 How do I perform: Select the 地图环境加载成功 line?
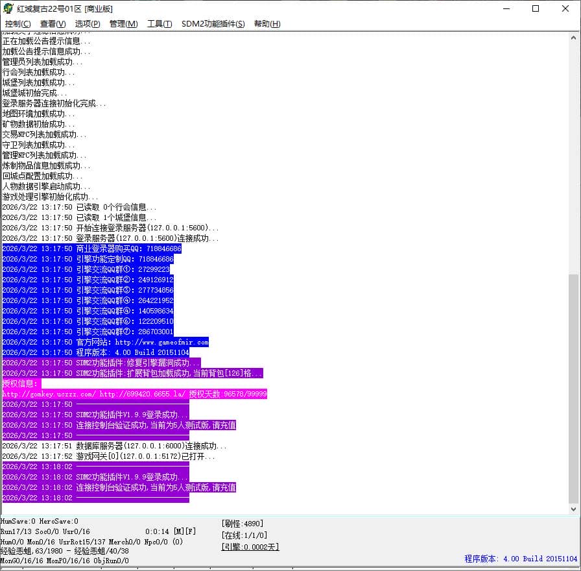38,114
